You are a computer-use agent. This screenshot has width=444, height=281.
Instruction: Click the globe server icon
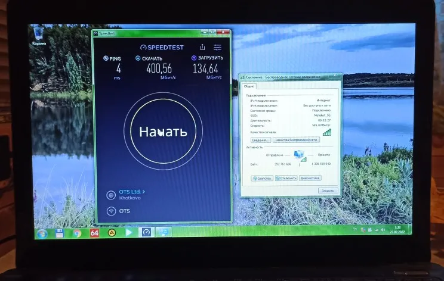111,195
